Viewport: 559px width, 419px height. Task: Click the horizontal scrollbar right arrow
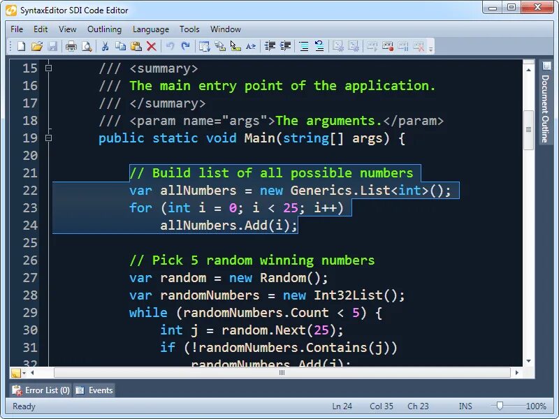[517, 373]
